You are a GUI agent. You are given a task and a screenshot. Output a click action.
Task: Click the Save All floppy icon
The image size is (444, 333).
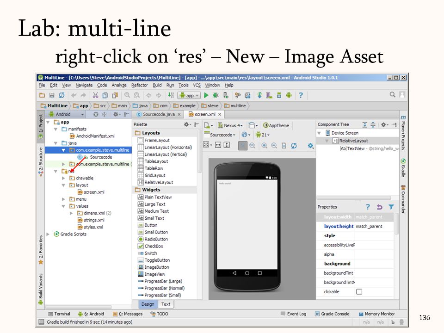pos(52,95)
